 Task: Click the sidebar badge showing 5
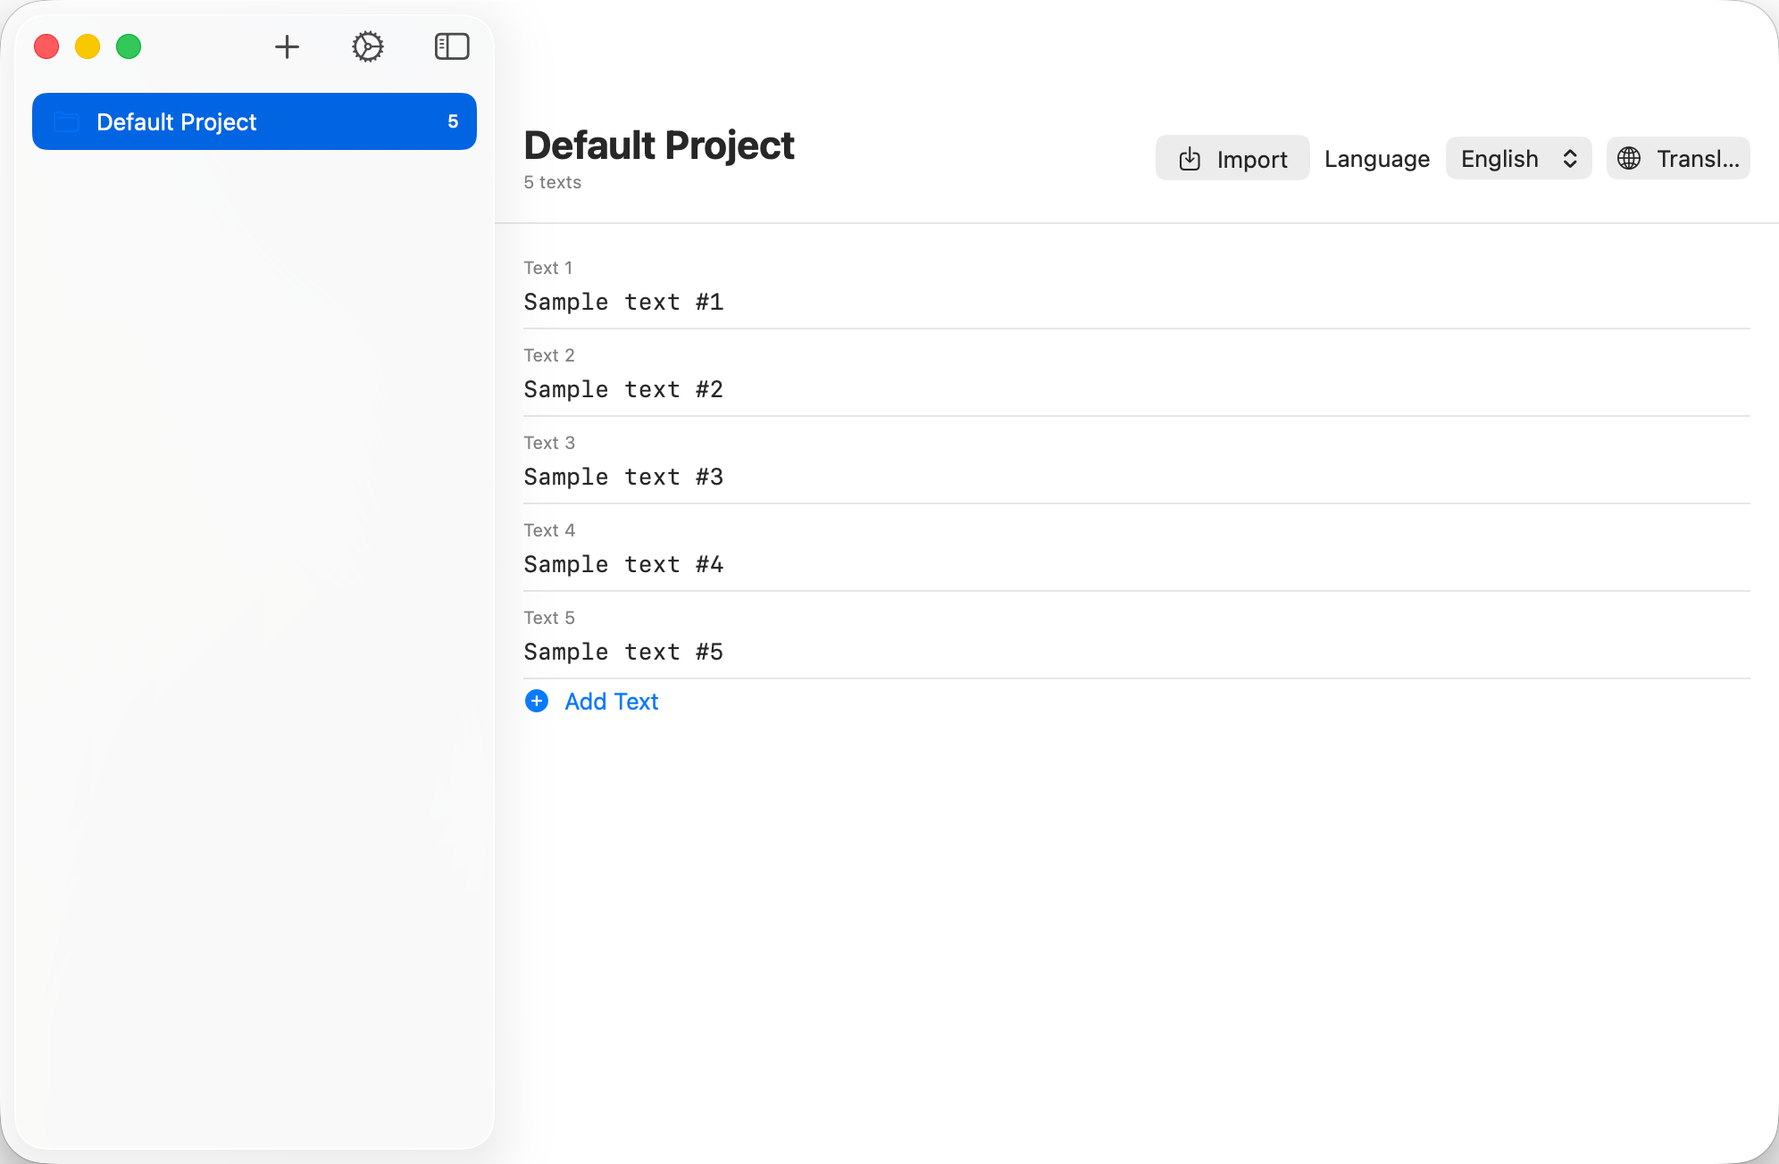pos(453,121)
